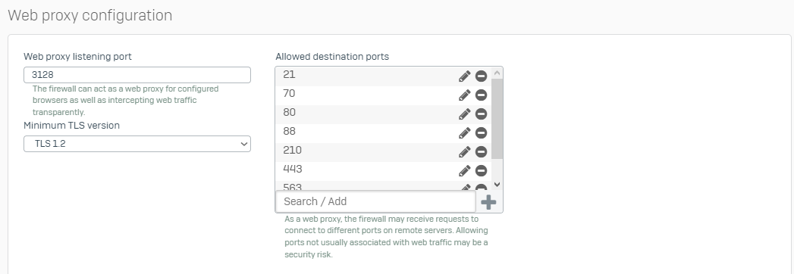
Task: Edit port 210 with pencil icon
Action: coord(464,152)
